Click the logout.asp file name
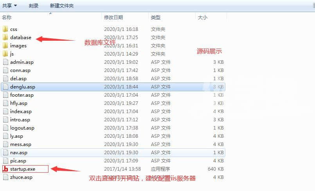Viewport: 315px width, 191px height. pos(22,128)
